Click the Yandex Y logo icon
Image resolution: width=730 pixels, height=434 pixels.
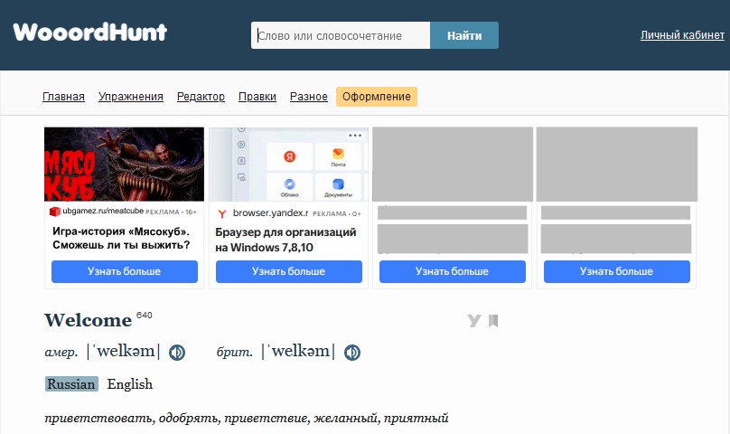point(222,213)
